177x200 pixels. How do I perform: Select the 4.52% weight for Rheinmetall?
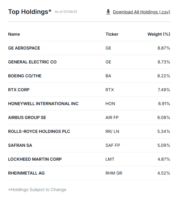tap(164, 173)
